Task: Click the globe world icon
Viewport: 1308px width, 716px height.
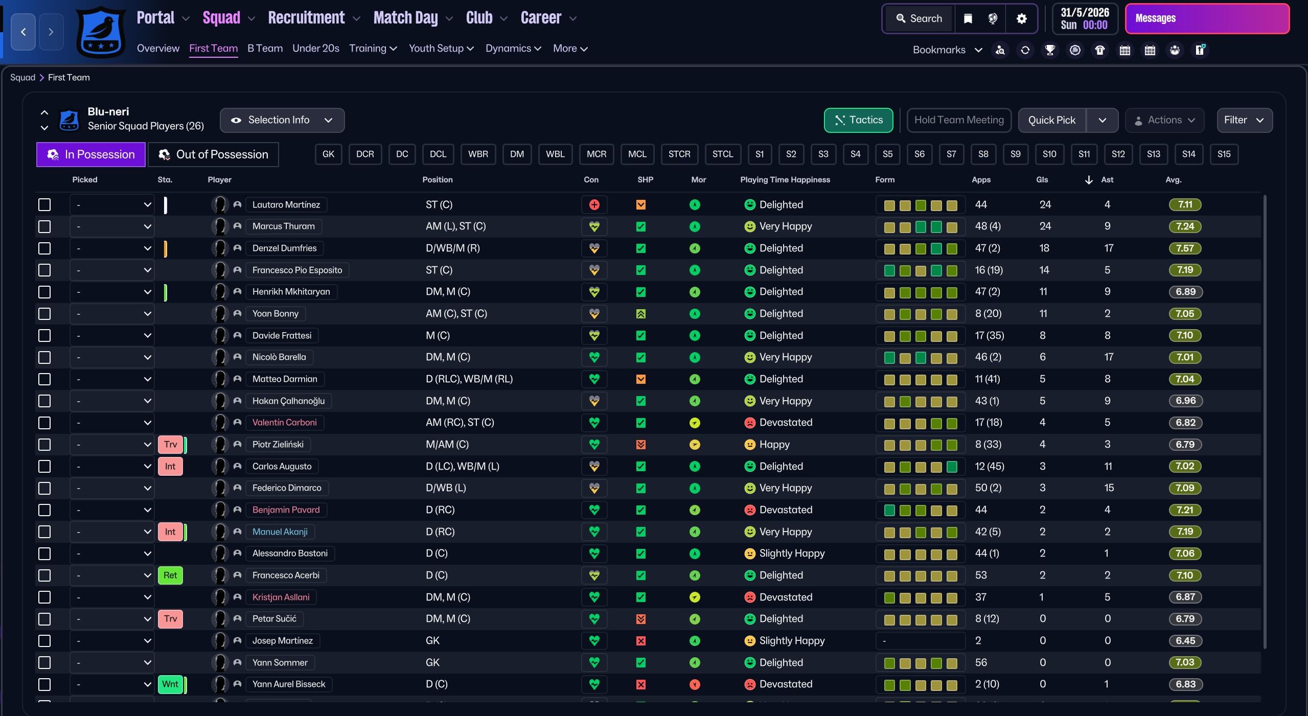Action: point(993,19)
